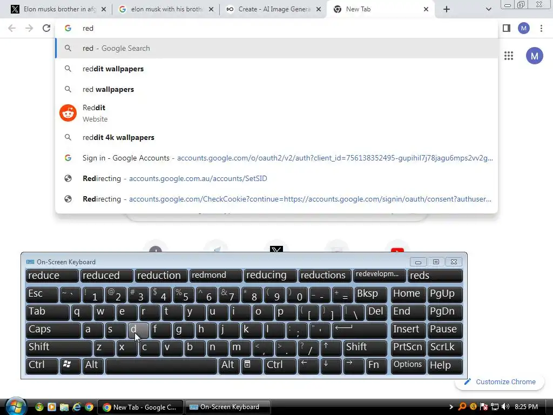Image resolution: width=553 pixels, height=415 pixels.
Task: Tap the left arrow key on keyboard
Action: (308, 366)
